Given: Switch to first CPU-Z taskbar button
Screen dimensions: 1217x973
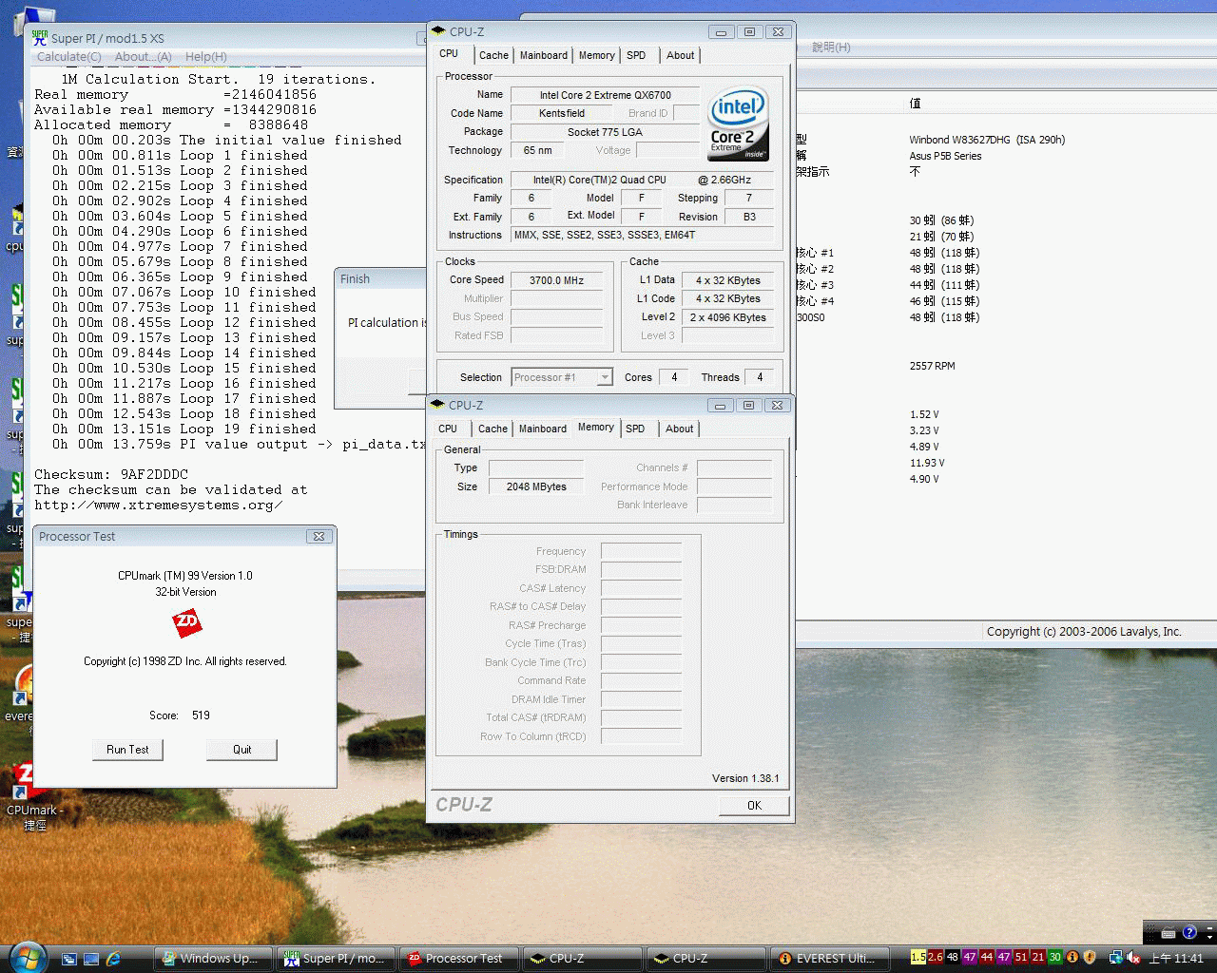Looking at the screenshot, I should click(582, 959).
